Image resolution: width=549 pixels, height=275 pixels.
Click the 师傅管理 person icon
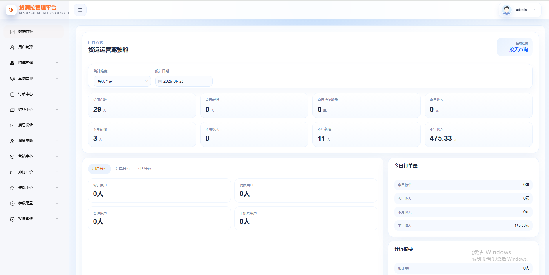pos(12,63)
